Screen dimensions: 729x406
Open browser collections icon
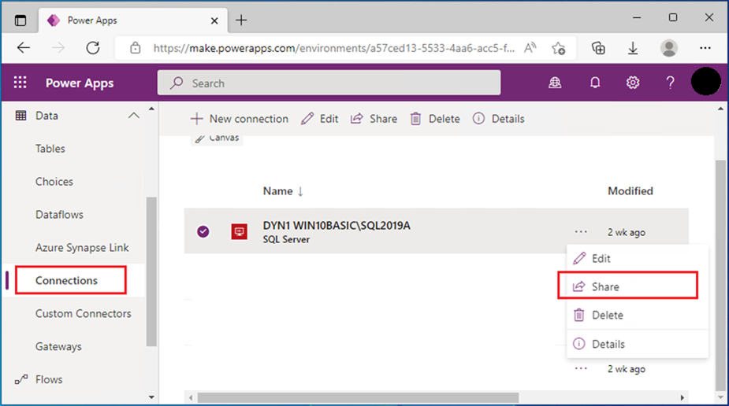tap(598, 48)
